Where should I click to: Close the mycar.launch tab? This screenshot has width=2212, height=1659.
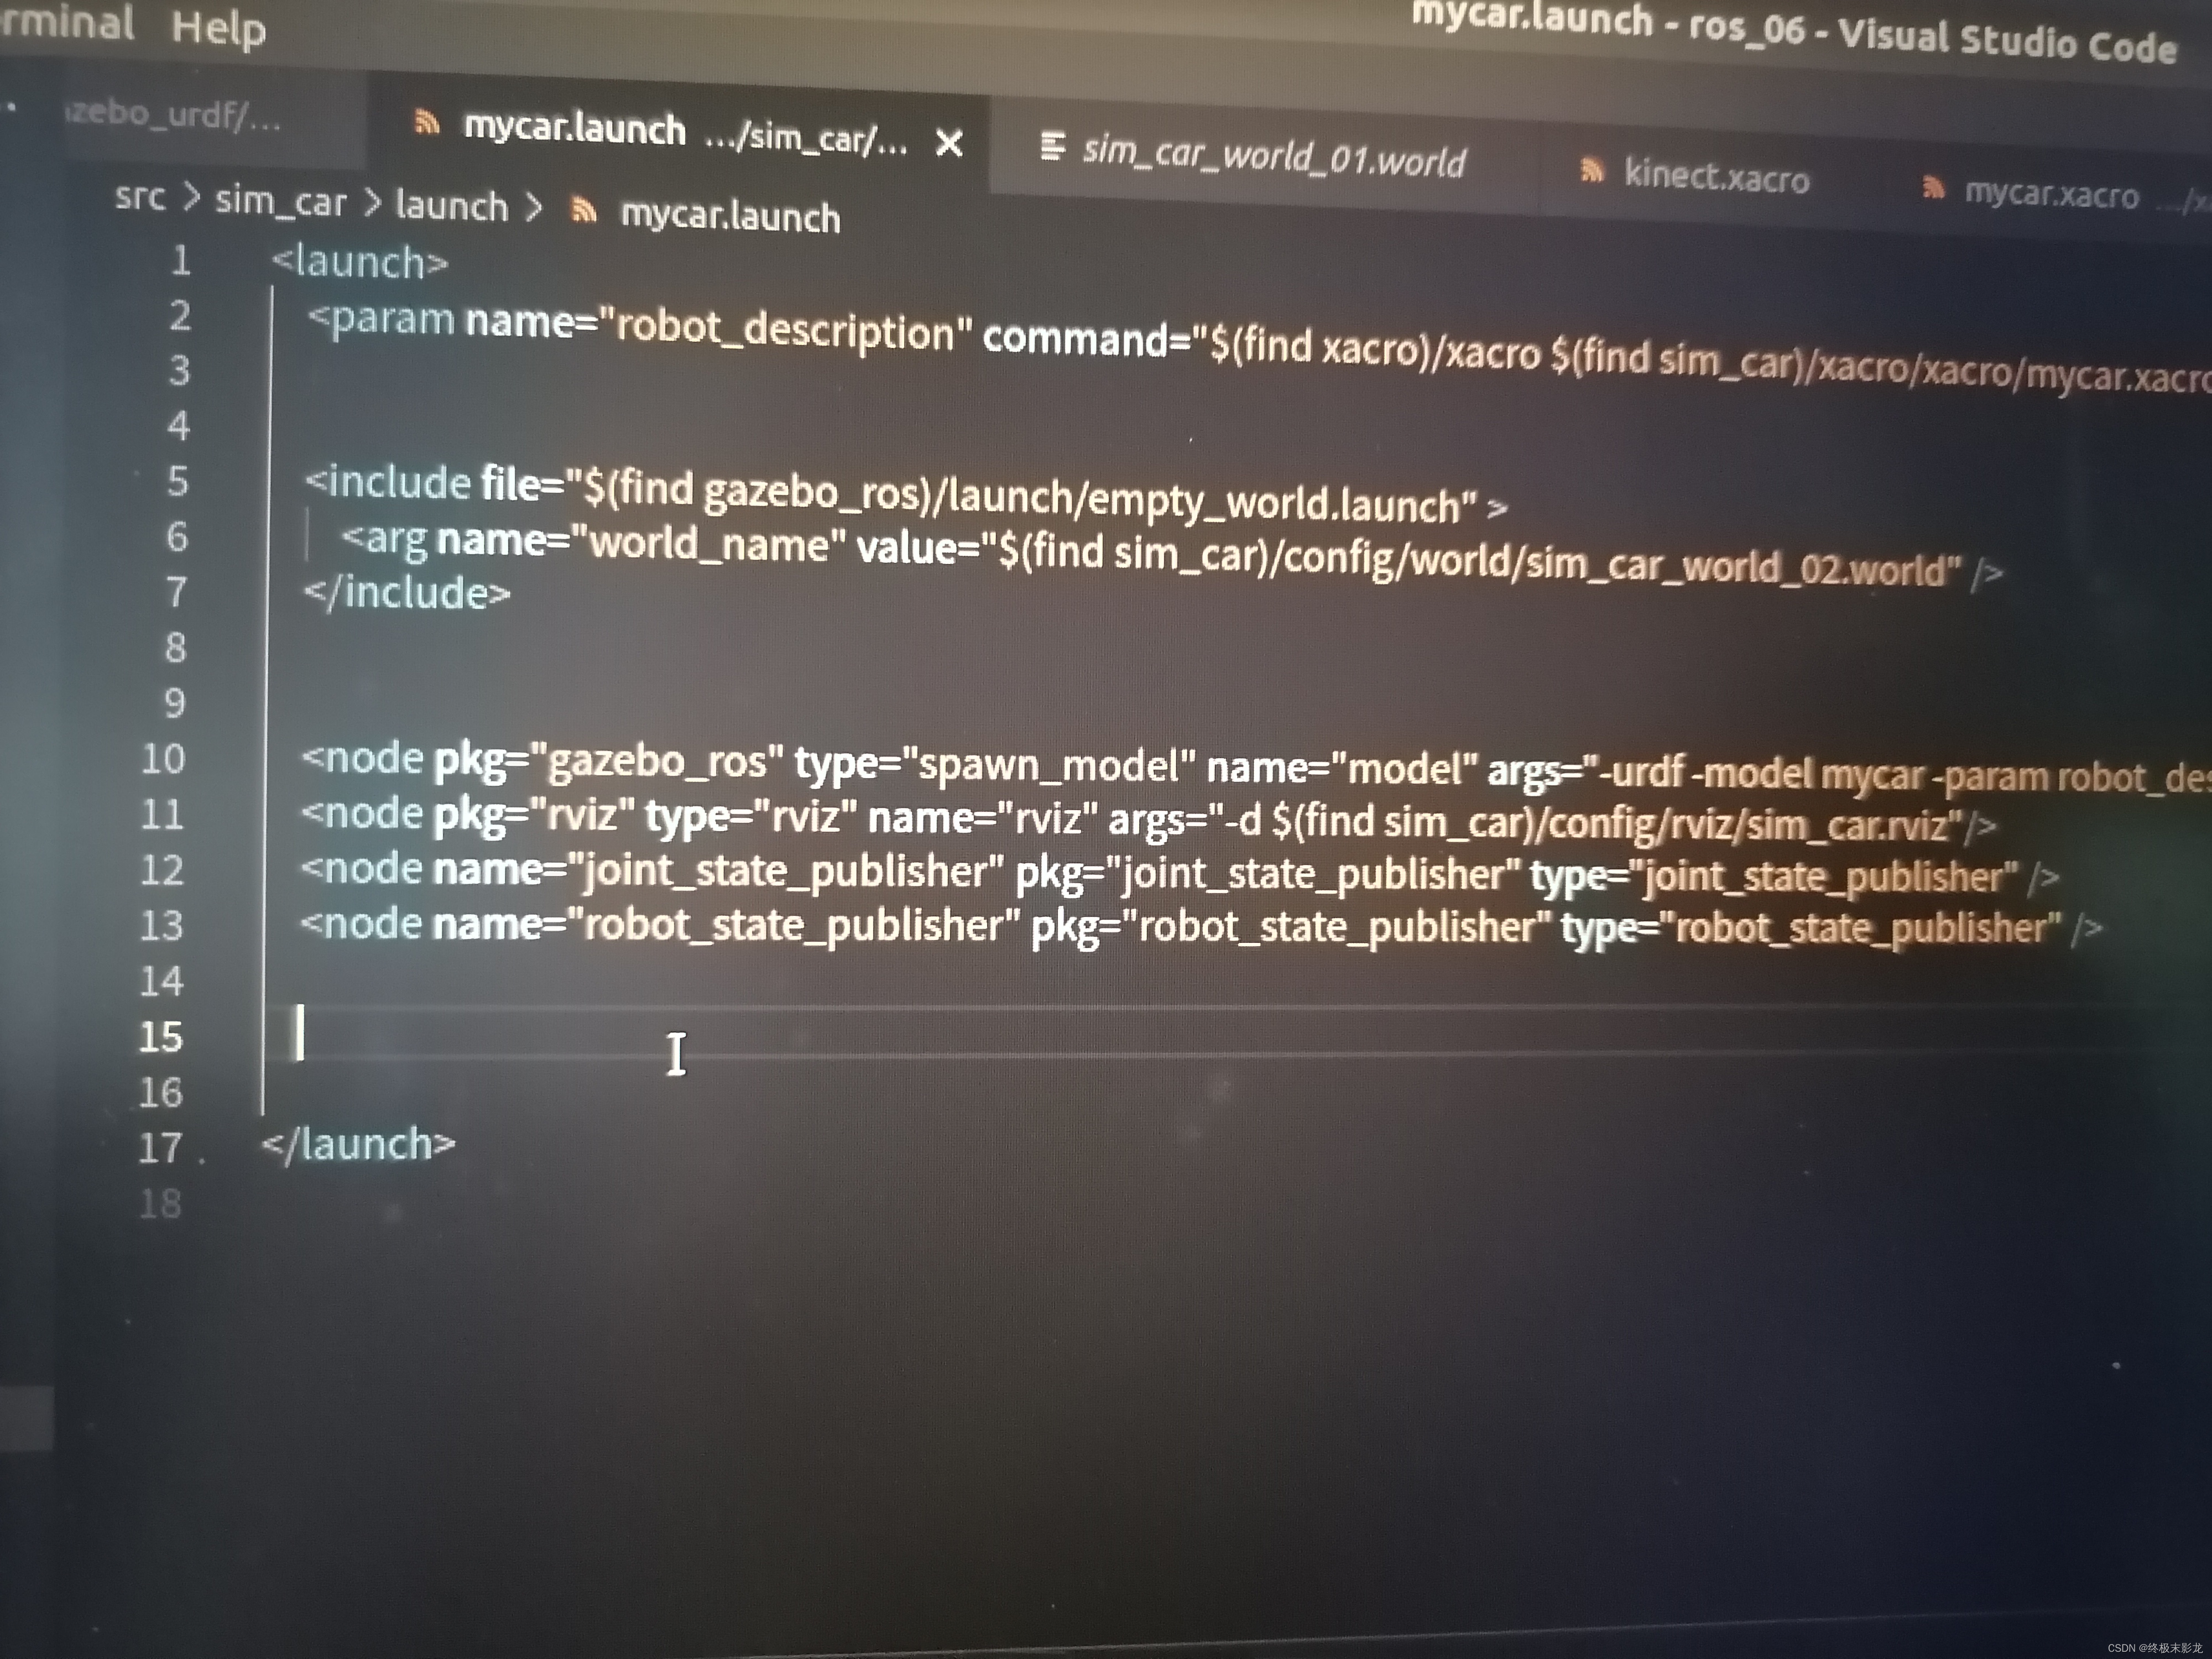[949, 144]
